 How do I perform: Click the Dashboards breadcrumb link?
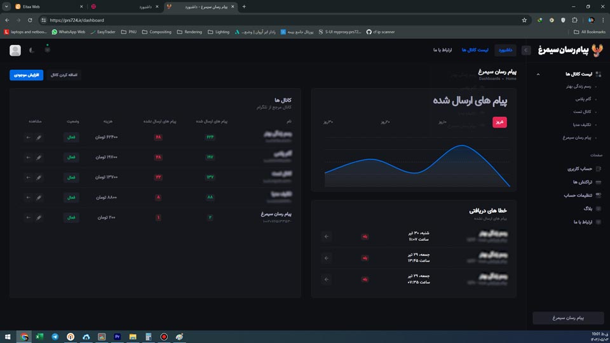pos(489,79)
